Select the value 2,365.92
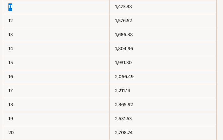The image size is (223, 140). pos(124,105)
